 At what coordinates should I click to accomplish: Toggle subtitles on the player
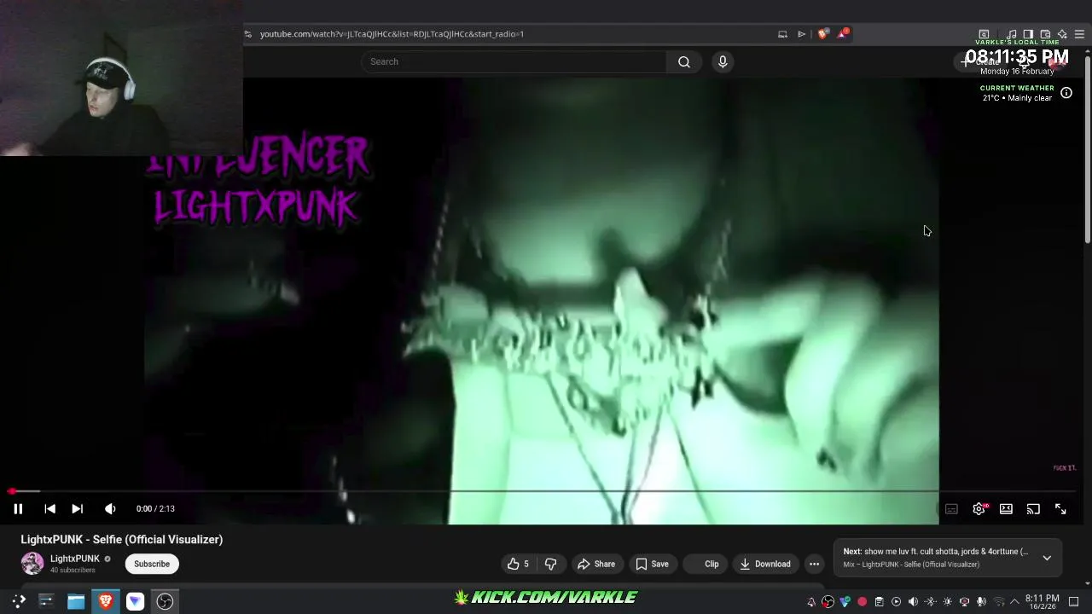click(951, 509)
